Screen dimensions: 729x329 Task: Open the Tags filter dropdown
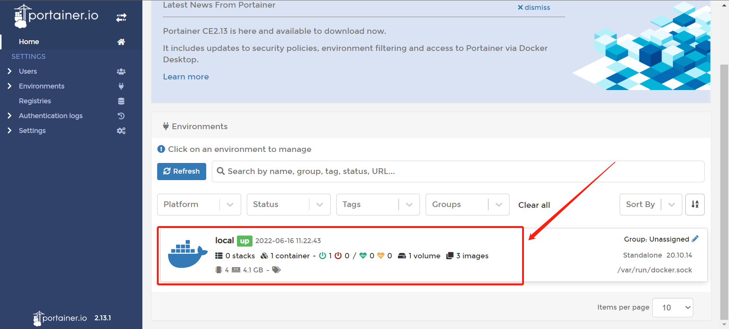pyautogui.click(x=378, y=204)
